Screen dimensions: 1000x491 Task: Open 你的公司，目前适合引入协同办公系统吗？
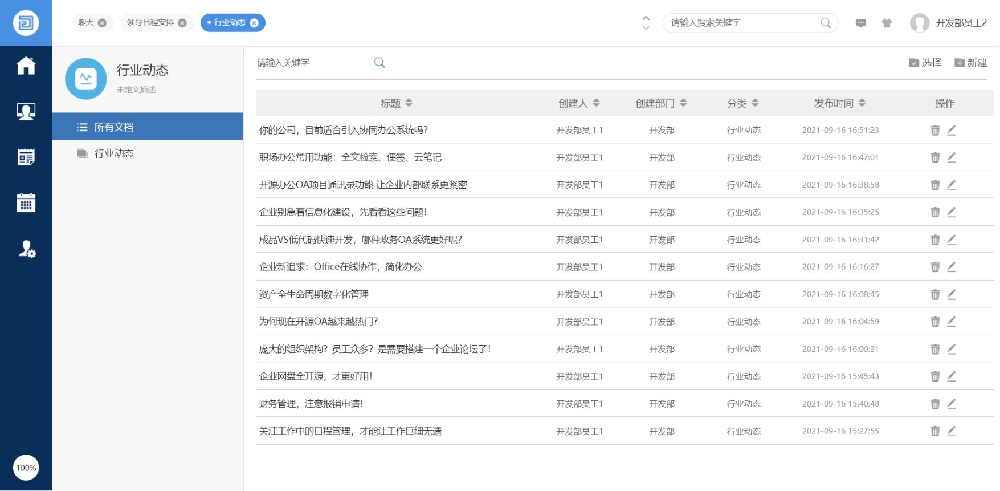point(344,130)
